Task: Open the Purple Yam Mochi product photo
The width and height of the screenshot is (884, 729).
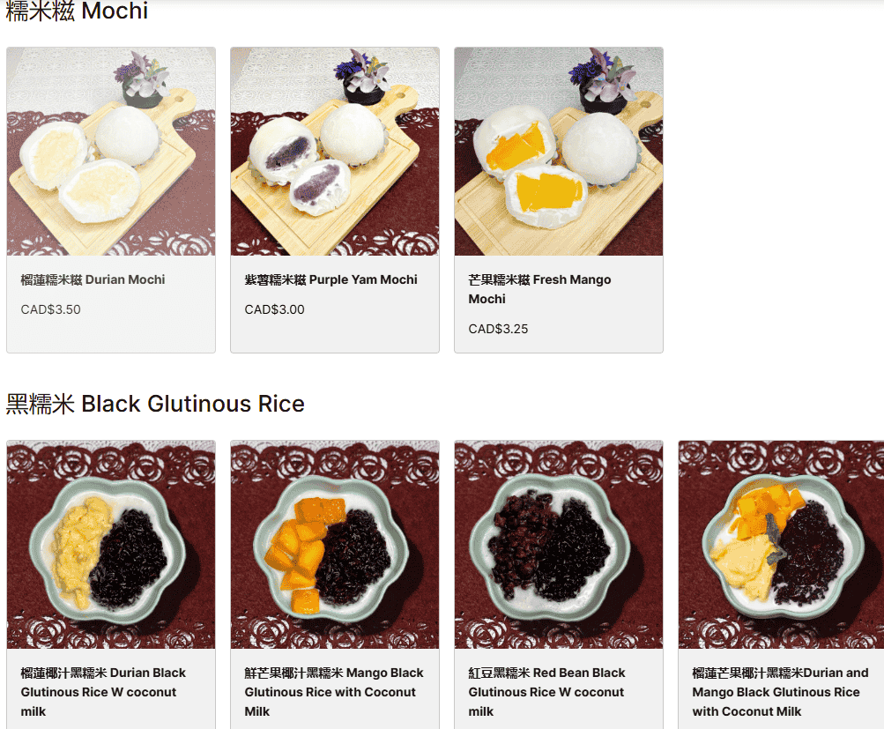Action: tap(335, 152)
